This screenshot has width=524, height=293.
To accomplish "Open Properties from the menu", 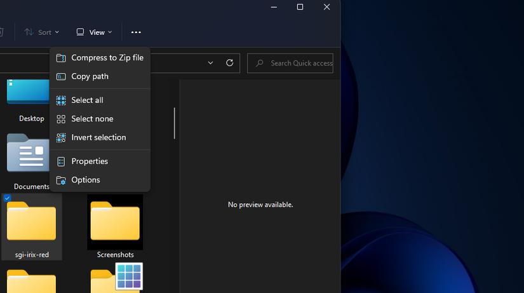I will (100, 161).
